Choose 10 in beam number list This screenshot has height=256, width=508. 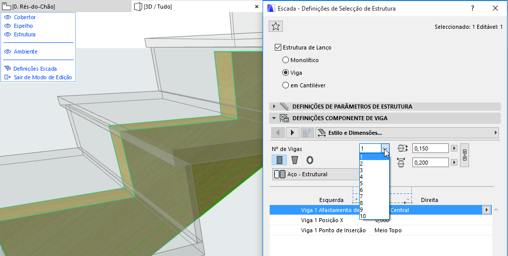pos(374,216)
